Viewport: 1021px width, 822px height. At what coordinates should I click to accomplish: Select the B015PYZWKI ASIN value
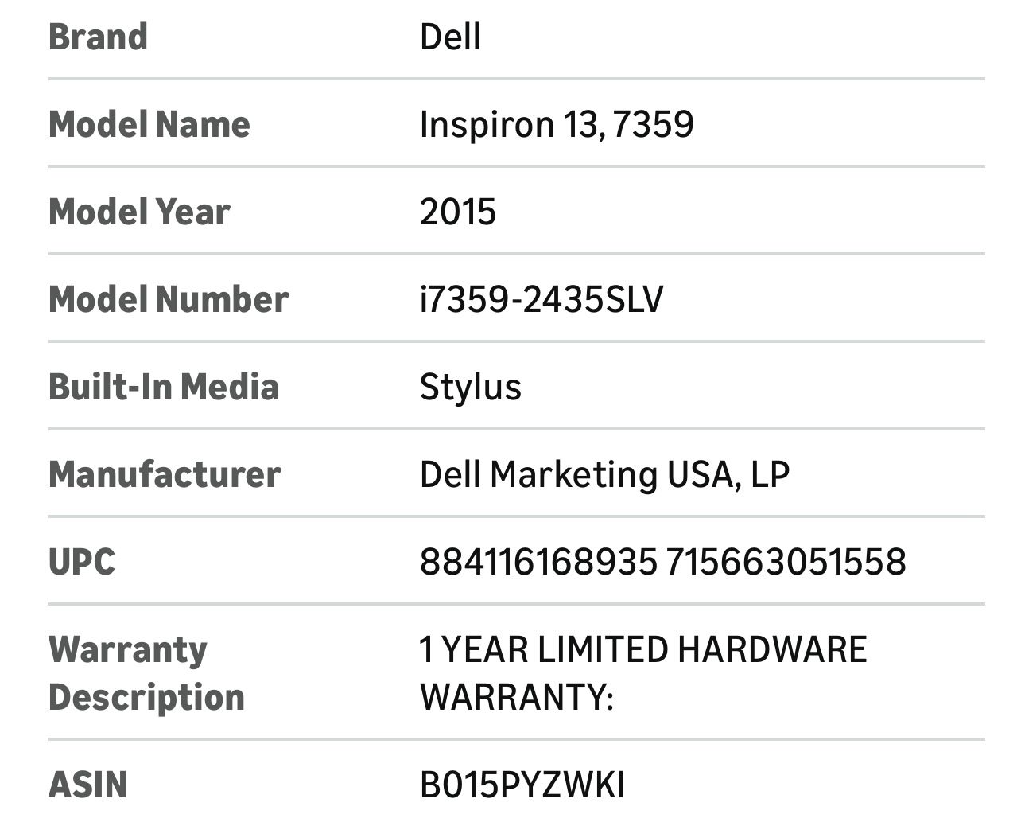522,785
